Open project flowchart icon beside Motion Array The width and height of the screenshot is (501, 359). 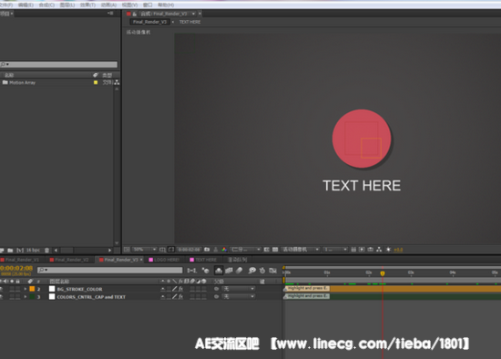pos(117,83)
